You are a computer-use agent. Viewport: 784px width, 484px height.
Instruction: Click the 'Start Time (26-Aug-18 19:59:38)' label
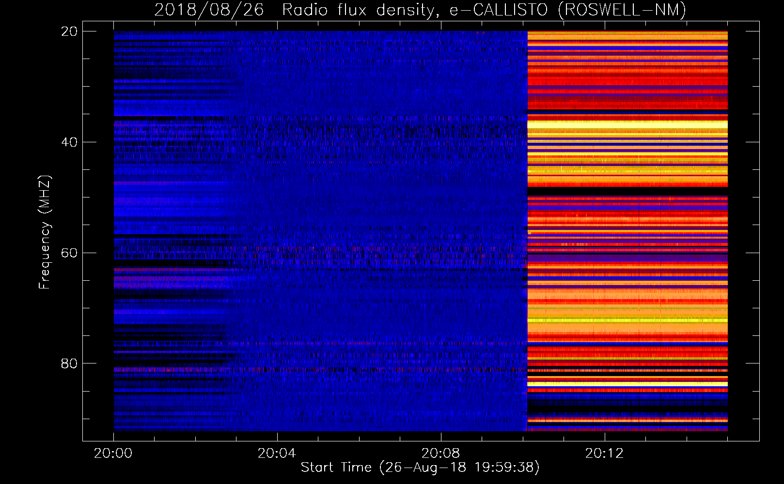click(x=420, y=468)
